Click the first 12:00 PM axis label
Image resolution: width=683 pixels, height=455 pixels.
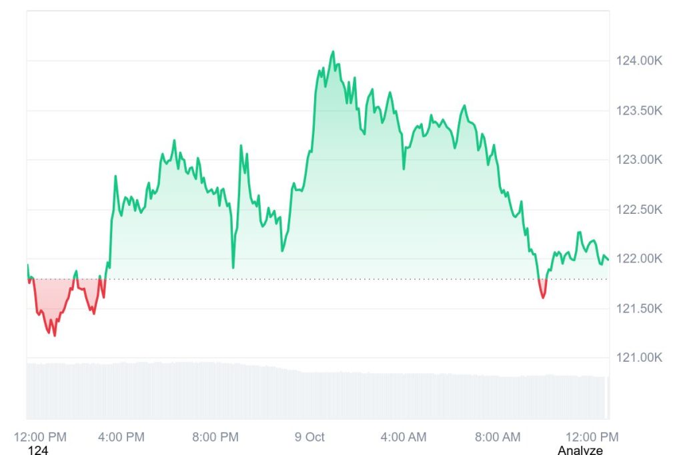pyautogui.click(x=41, y=437)
